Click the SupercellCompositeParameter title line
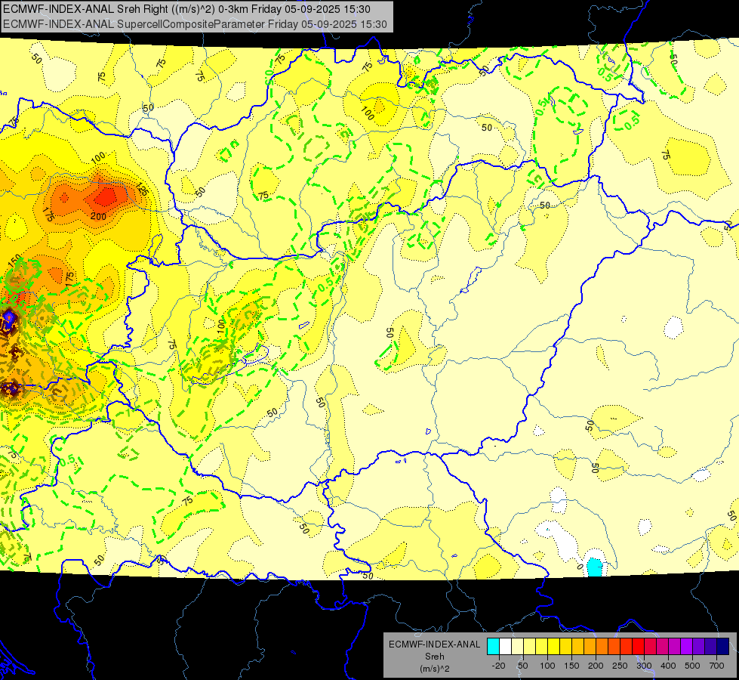The image size is (739, 680). [195, 24]
